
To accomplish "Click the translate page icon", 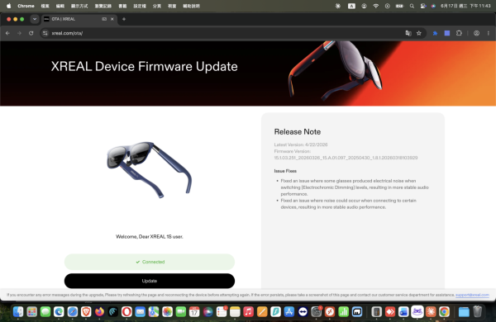I will tap(408, 33).
